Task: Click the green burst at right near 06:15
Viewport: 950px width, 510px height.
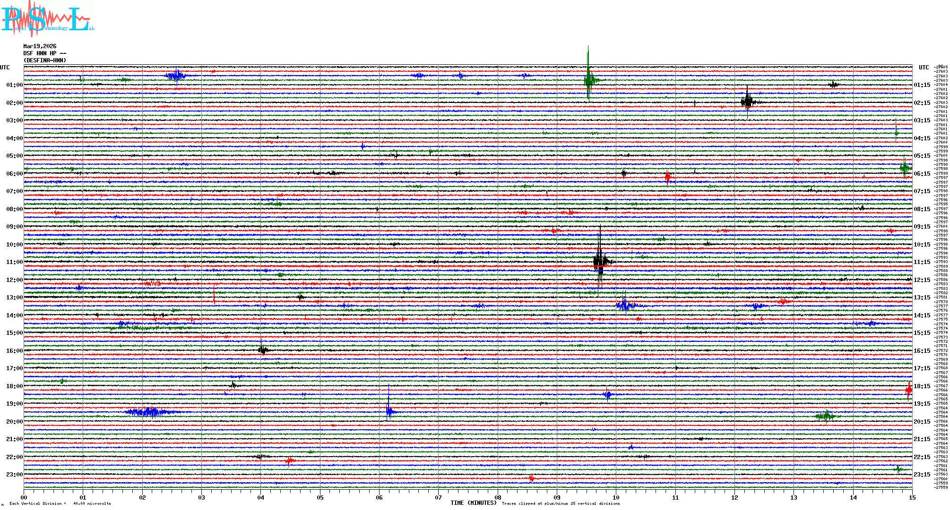Action: [x=905, y=168]
